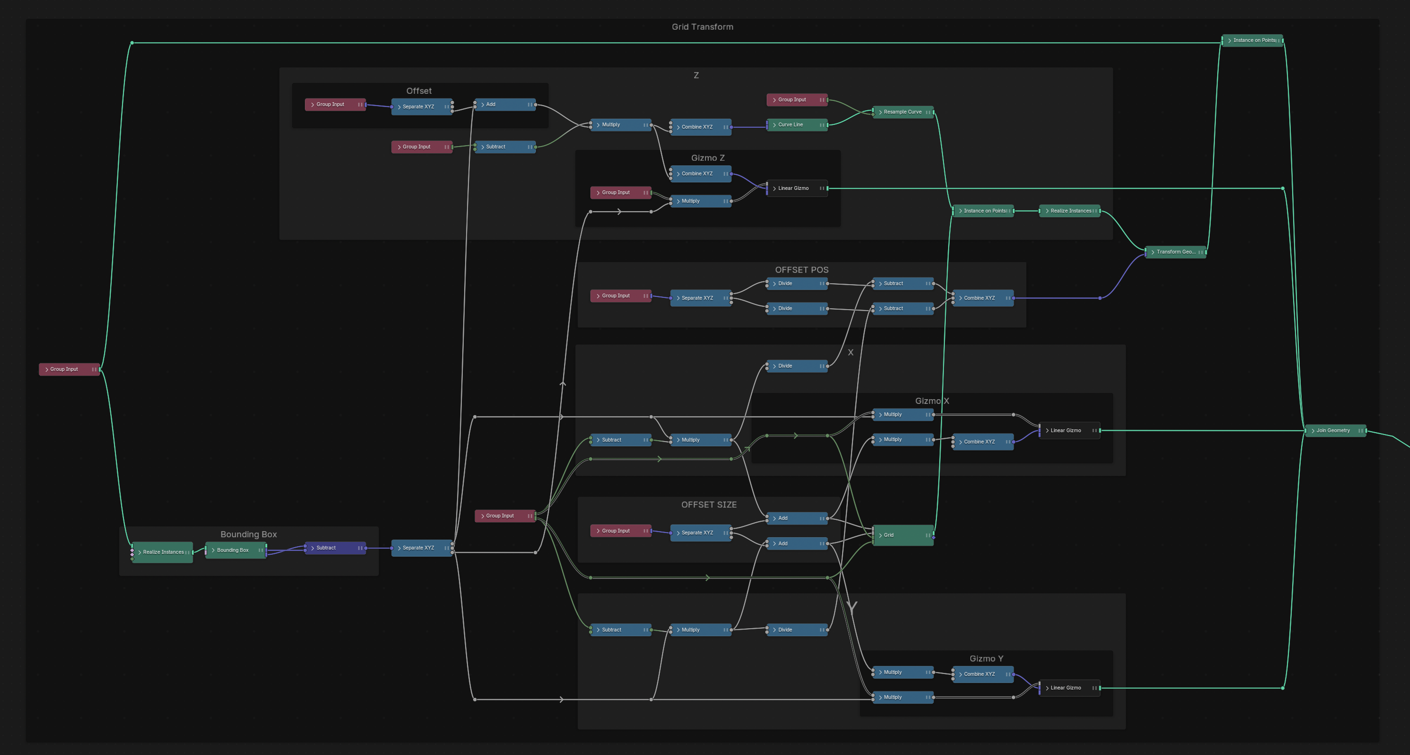1410x755 pixels.
Task: Click the OFFSET POS frame label
Action: (x=801, y=270)
